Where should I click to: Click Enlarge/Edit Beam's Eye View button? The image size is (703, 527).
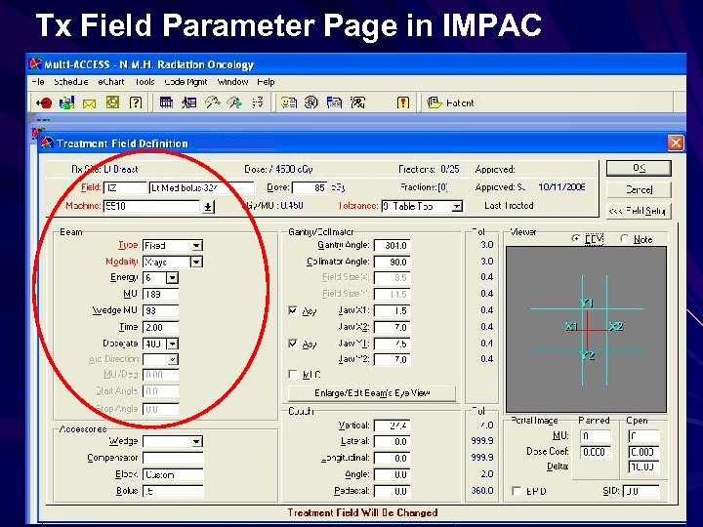(372, 393)
